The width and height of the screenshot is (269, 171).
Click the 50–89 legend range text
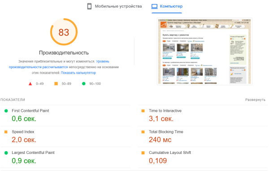pos(66,84)
